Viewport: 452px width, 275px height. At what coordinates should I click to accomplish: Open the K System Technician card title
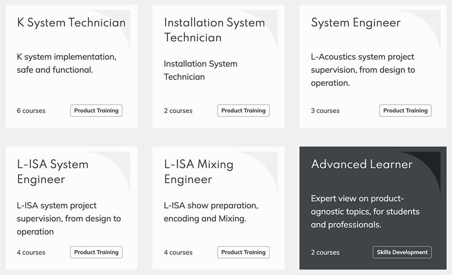[71, 23]
